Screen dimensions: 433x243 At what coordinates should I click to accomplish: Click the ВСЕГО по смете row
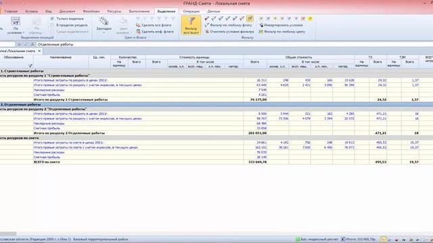point(216,162)
